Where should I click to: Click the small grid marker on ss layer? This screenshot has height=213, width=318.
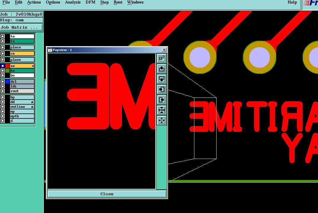pos(33,66)
